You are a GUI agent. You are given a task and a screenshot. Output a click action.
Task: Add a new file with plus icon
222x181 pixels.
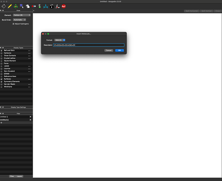pyautogui.click(x=1, y=123)
